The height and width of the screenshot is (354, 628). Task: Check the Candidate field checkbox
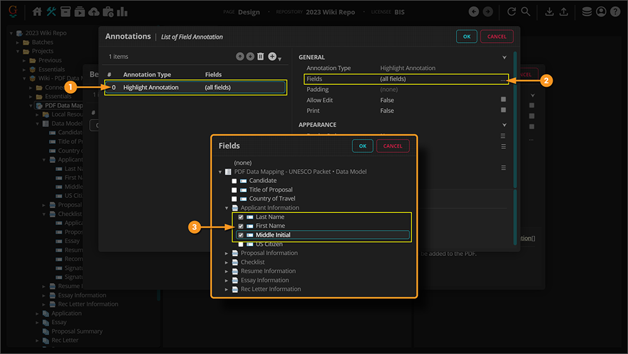coord(234,181)
